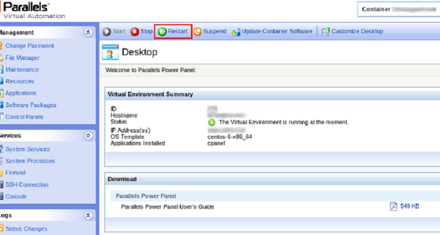The height and width of the screenshot is (235, 440).
Task: Open the Resources link
Action: click(x=20, y=81)
